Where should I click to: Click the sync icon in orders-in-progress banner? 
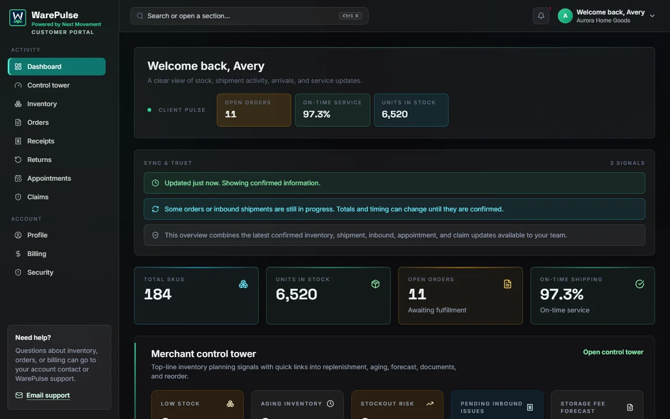pyautogui.click(x=155, y=209)
